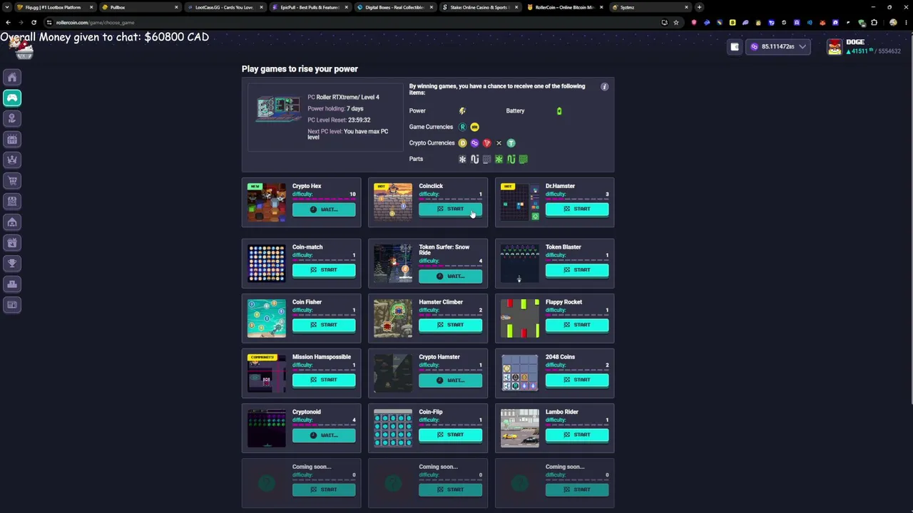Click the green Tether crypto icon
Viewport: 913px width, 513px height.
[x=511, y=143]
